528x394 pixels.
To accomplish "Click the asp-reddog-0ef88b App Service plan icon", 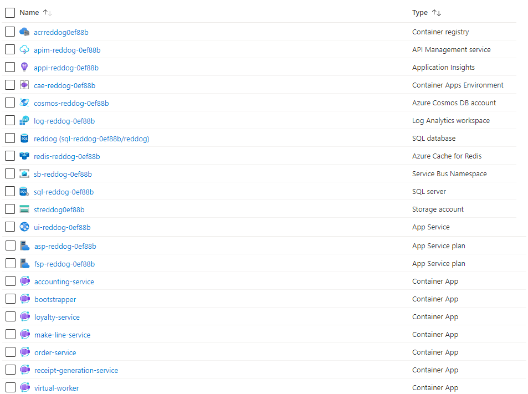I will (24, 246).
